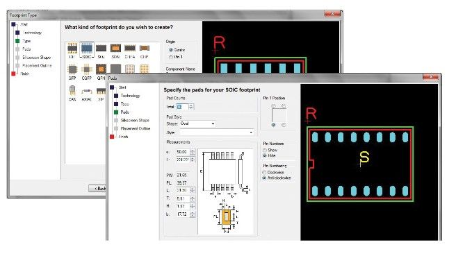Go to Finish step in Footprint Type window

coord(25,74)
